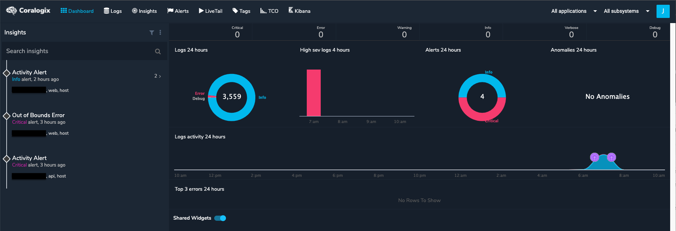This screenshot has height=231, width=676.
Task: Focus the Search insights field
Action: point(84,51)
